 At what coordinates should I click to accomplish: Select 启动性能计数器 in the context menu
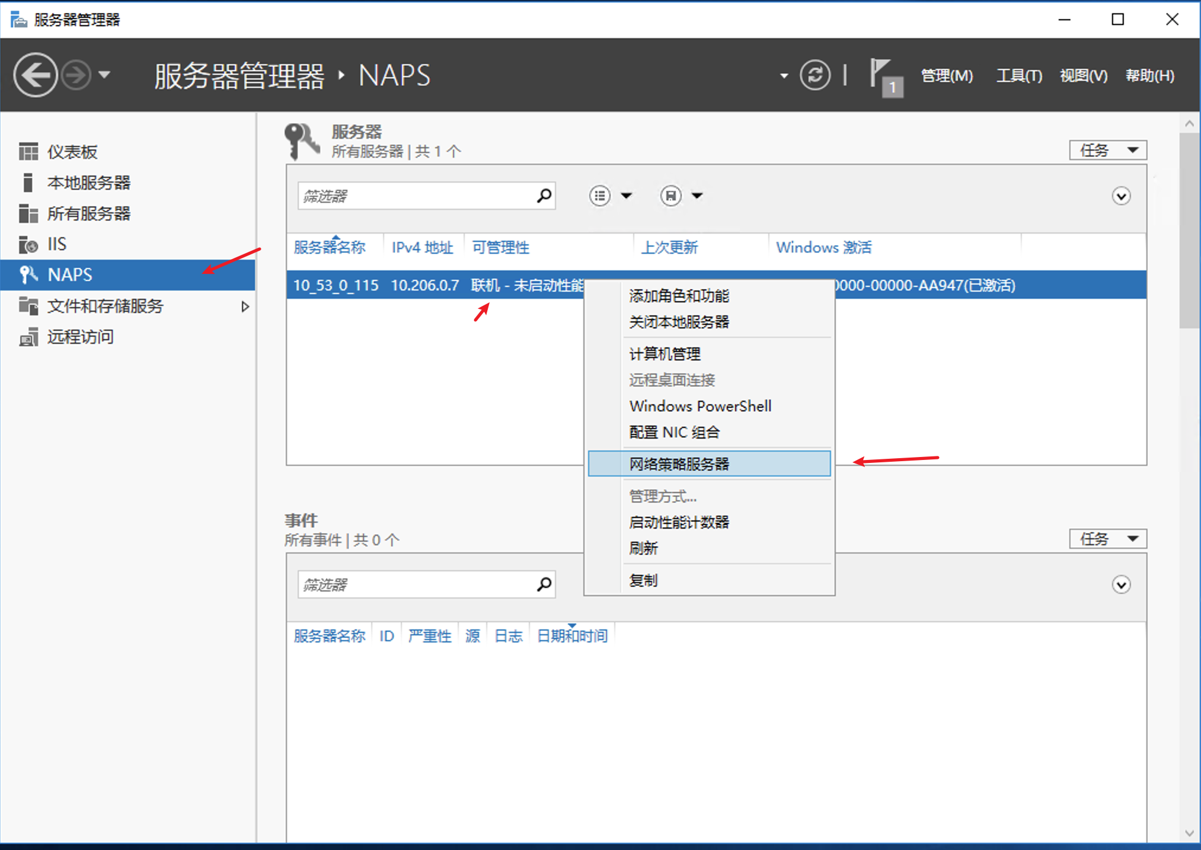(x=679, y=522)
